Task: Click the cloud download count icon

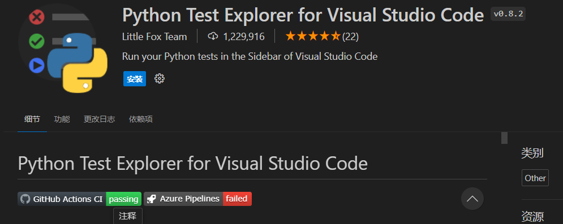Action: 213,36
